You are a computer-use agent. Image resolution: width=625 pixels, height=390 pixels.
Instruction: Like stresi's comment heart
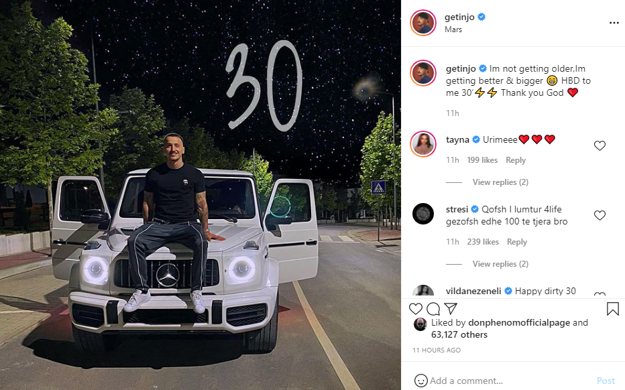pyautogui.click(x=600, y=216)
